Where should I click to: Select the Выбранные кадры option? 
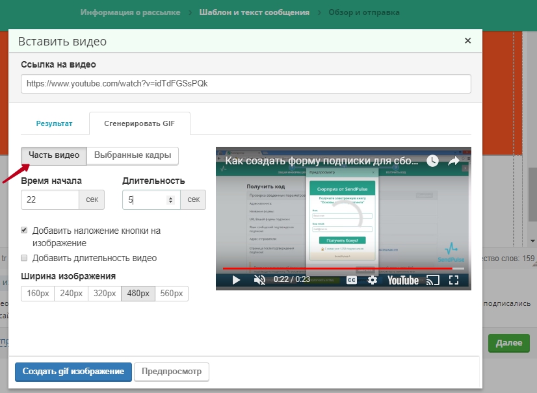133,155
